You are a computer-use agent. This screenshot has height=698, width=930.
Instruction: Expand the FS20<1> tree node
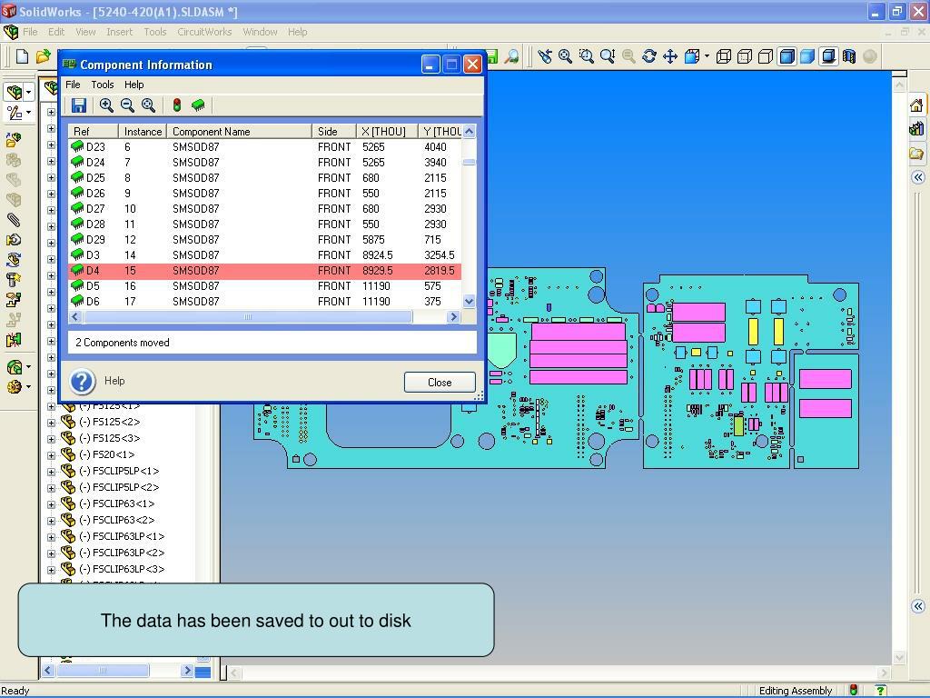52,454
